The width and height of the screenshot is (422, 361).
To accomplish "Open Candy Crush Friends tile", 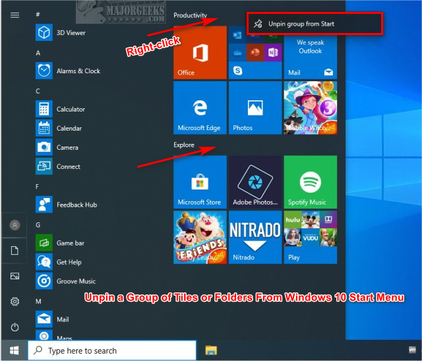I will pos(200,238).
